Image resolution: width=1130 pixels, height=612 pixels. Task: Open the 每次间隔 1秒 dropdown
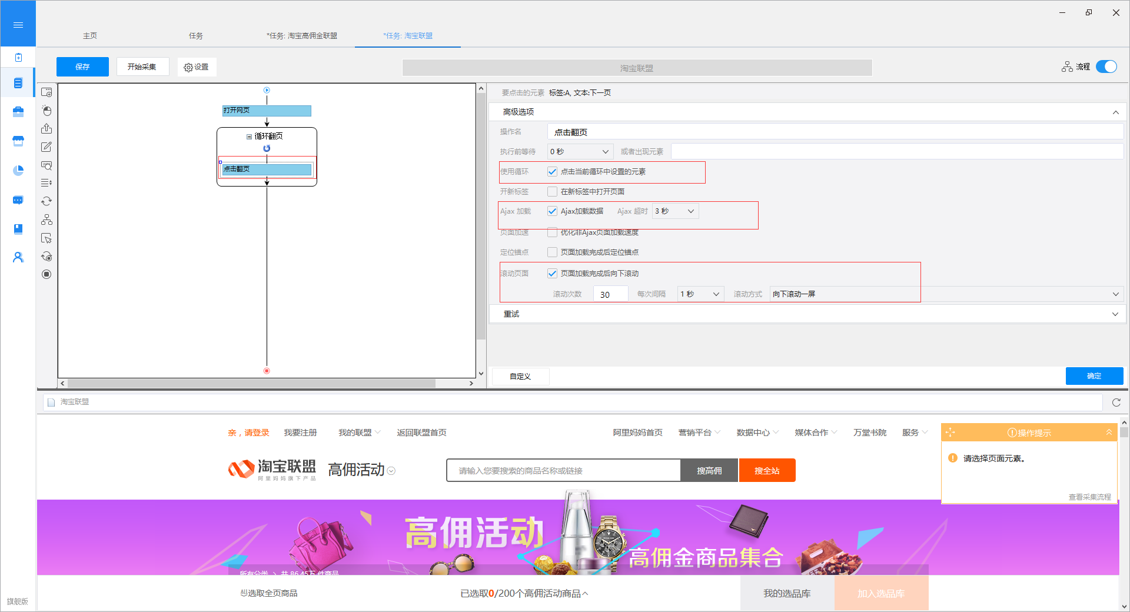pyautogui.click(x=700, y=294)
